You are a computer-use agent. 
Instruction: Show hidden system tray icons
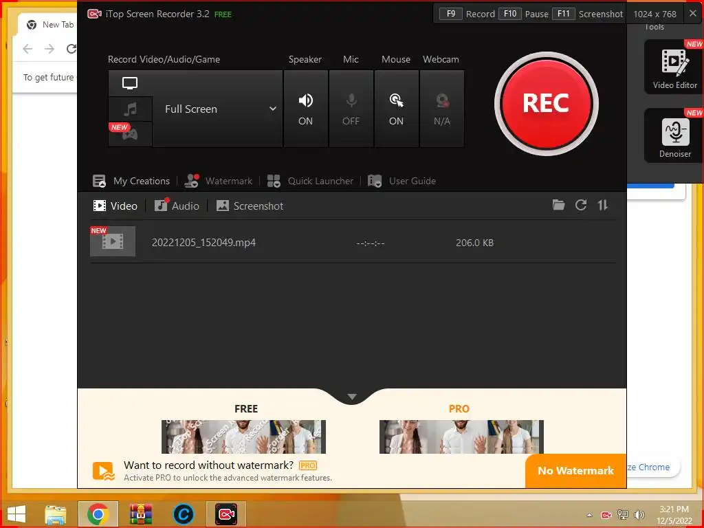(589, 515)
